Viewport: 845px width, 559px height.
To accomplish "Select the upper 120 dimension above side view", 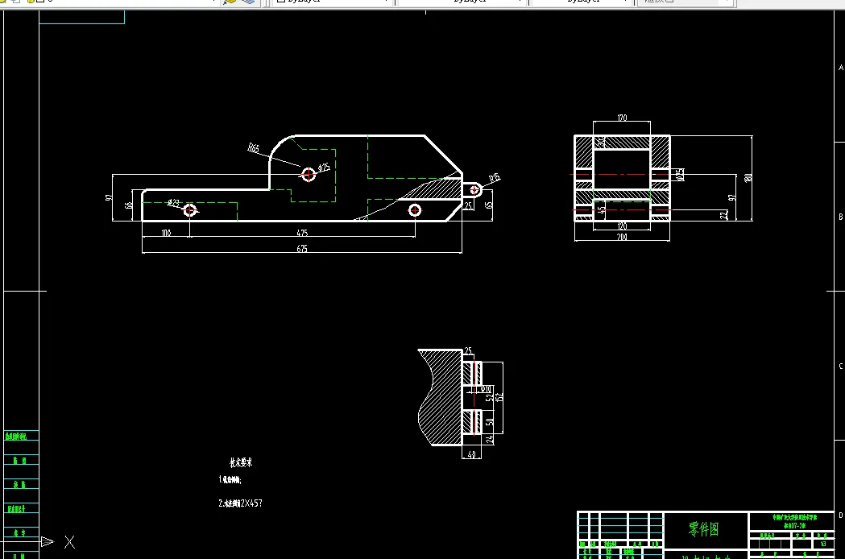I will (622, 118).
